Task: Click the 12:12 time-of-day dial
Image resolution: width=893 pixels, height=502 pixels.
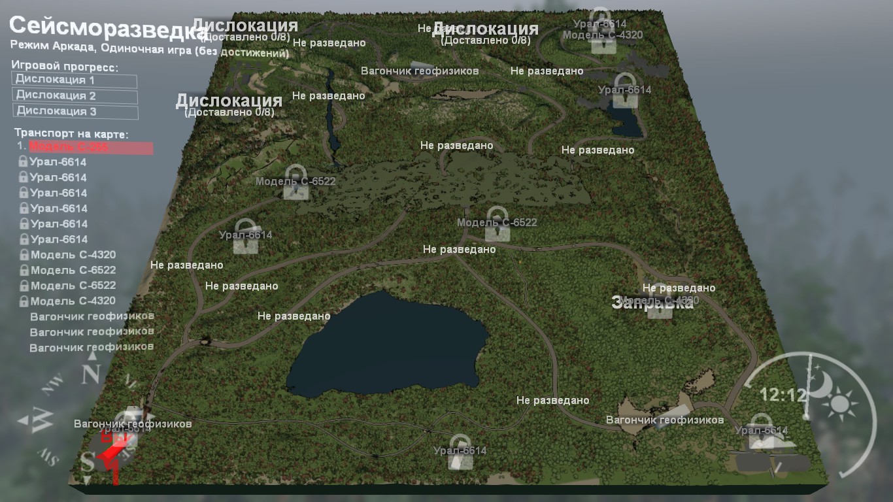Action: (x=783, y=395)
